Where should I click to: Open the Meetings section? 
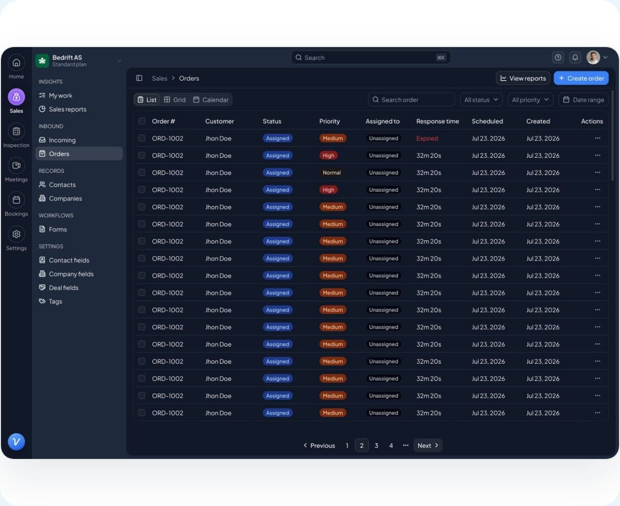pos(16,169)
